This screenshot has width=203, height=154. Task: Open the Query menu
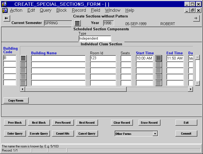(46, 10)
